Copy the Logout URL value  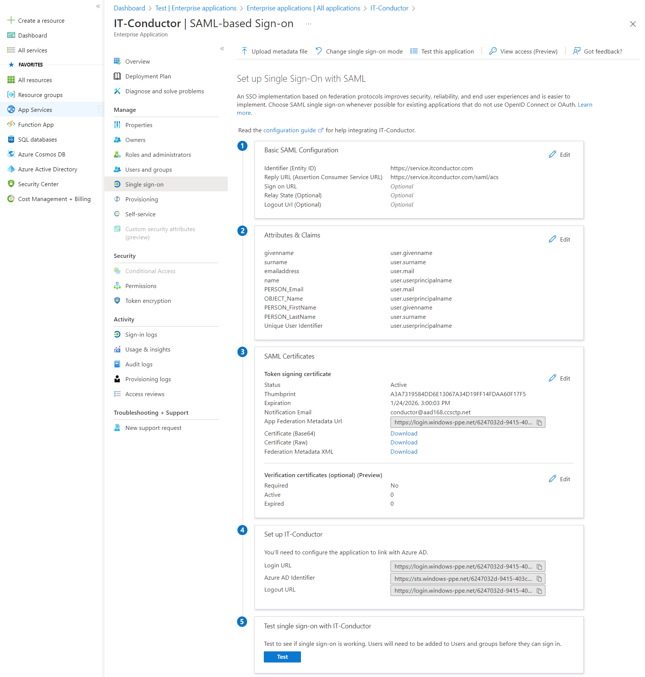539,591
